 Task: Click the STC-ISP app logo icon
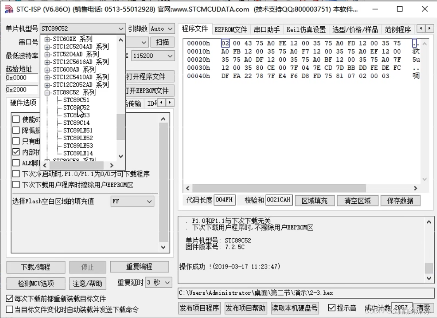pos(9,9)
